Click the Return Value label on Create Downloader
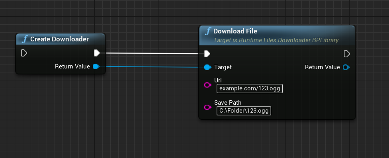The image size is (389, 158). [72, 66]
